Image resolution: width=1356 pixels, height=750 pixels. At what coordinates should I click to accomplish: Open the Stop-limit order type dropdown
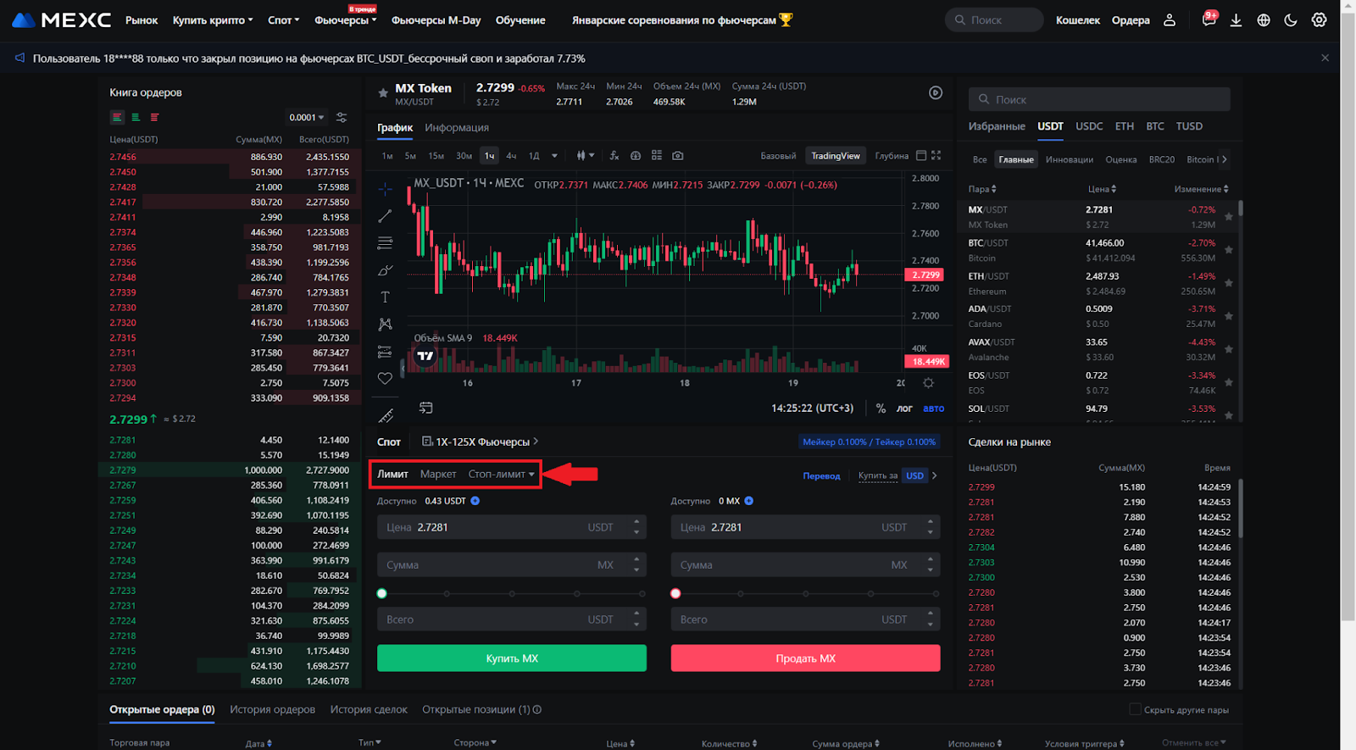[x=501, y=475]
